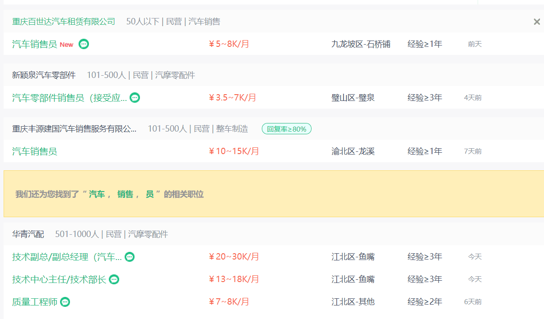Viewport: 544px width, 319px height.
Task: Open 技术副总/副总经理 job posting
Action: coord(67,257)
